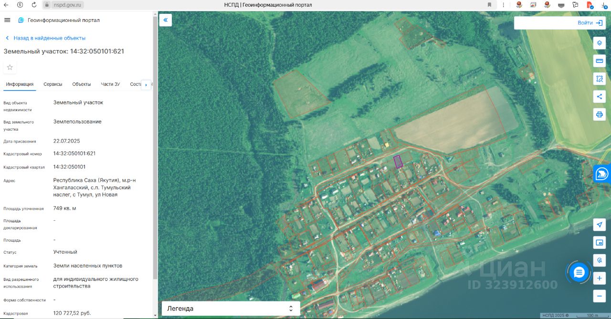Click the browser lock/site-info icon
Screen dimensions: 611x319
(x=47, y=5)
